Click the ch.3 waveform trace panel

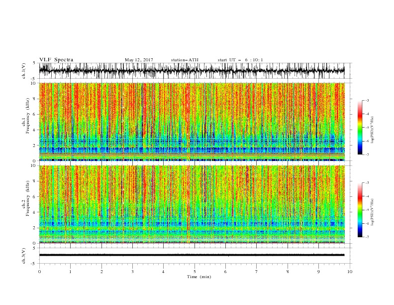195,256
